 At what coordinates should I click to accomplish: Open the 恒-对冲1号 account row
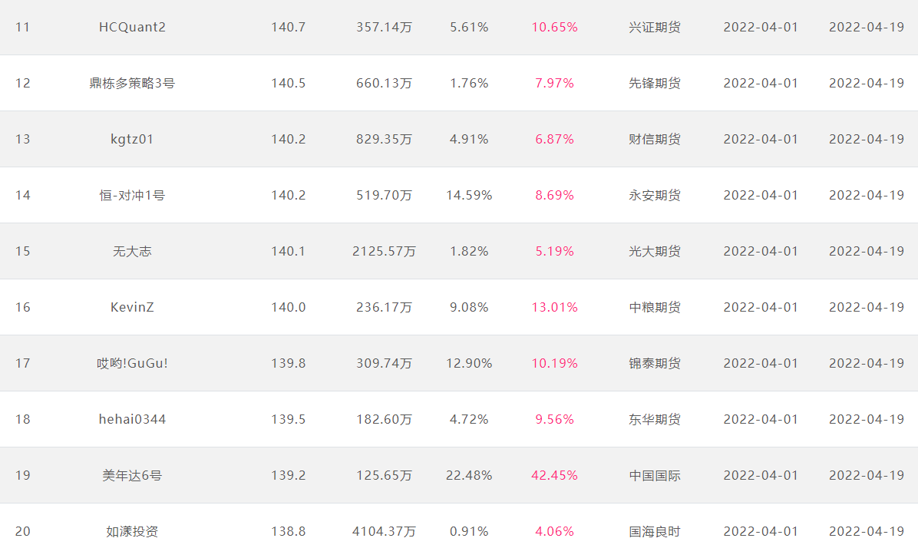coord(132,195)
